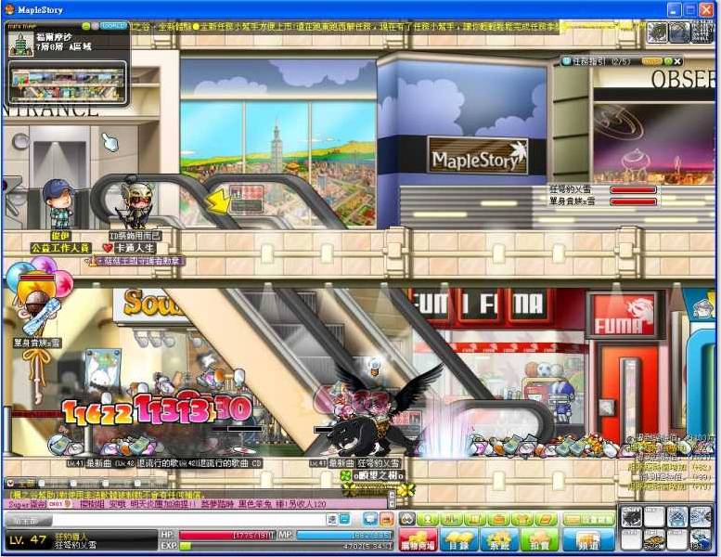The image size is (721, 557).
Task: Open the blue 目錄 menu button
Action: click(x=458, y=539)
